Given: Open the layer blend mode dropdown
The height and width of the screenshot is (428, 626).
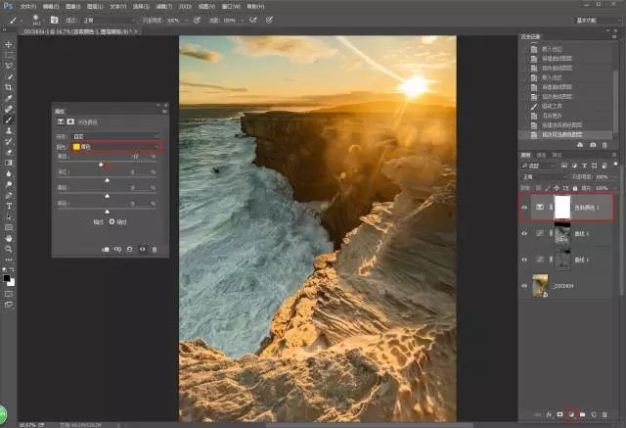Looking at the screenshot, I should [540, 178].
